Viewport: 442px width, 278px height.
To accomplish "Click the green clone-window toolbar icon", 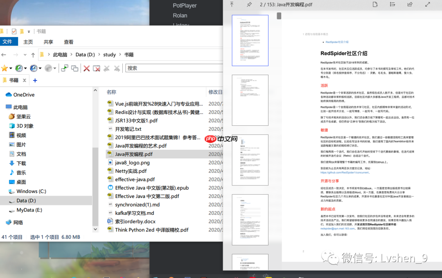I will pyautogui.click(x=64, y=68).
